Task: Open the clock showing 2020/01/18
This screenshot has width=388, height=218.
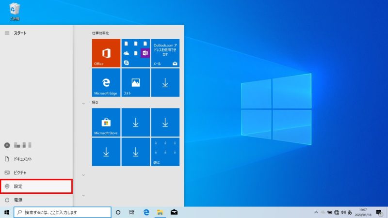Action: tap(363, 212)
